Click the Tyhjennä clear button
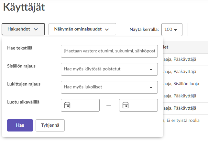The height and width of the screenshot is (145, 208). (x=50, y=125)
